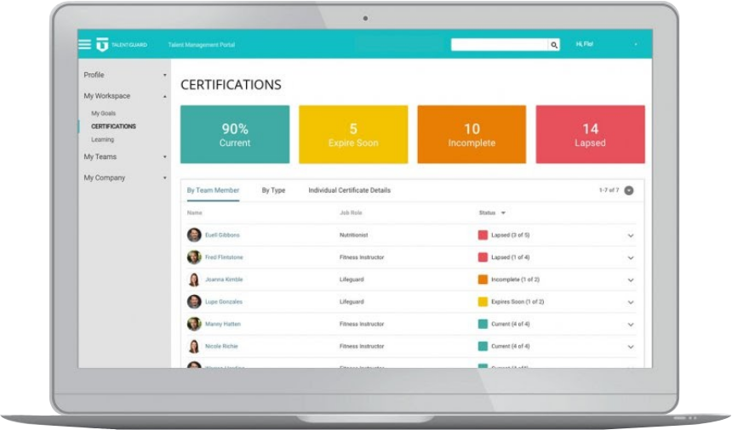Click the search magnifier icon

click(554, 45)
